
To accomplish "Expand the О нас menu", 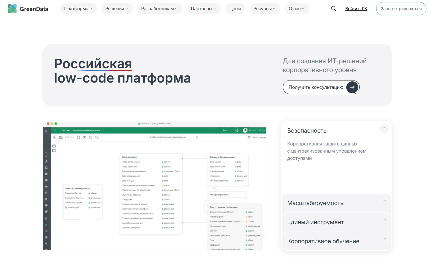I will point(297,9).
